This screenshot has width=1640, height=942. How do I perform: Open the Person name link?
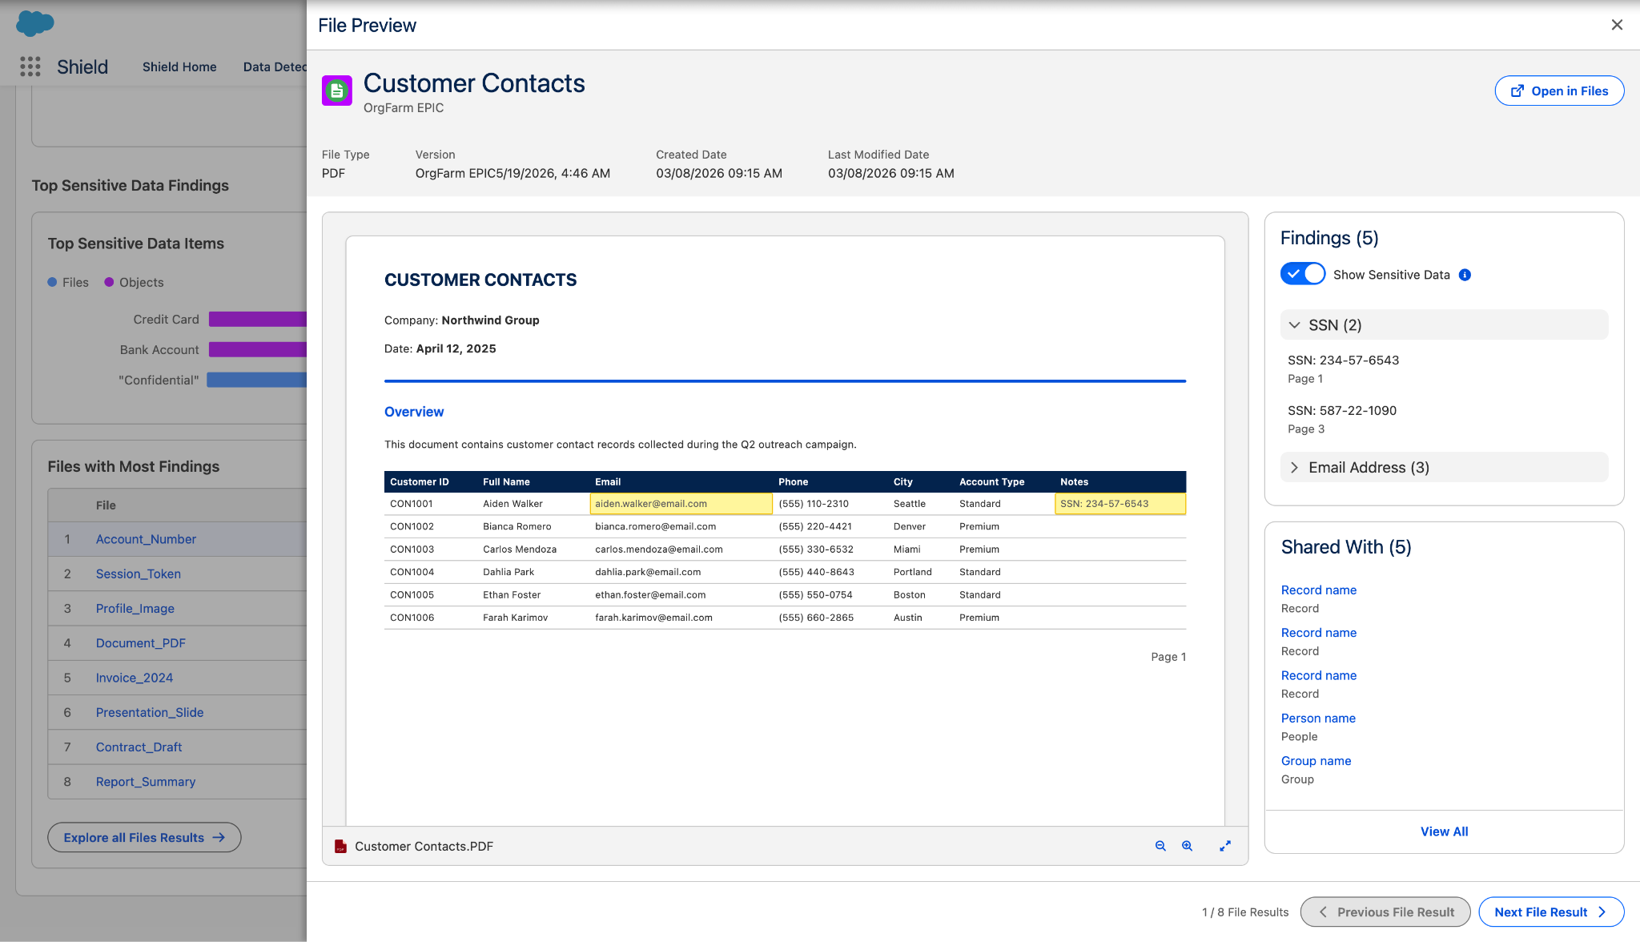click(1318, 718)
